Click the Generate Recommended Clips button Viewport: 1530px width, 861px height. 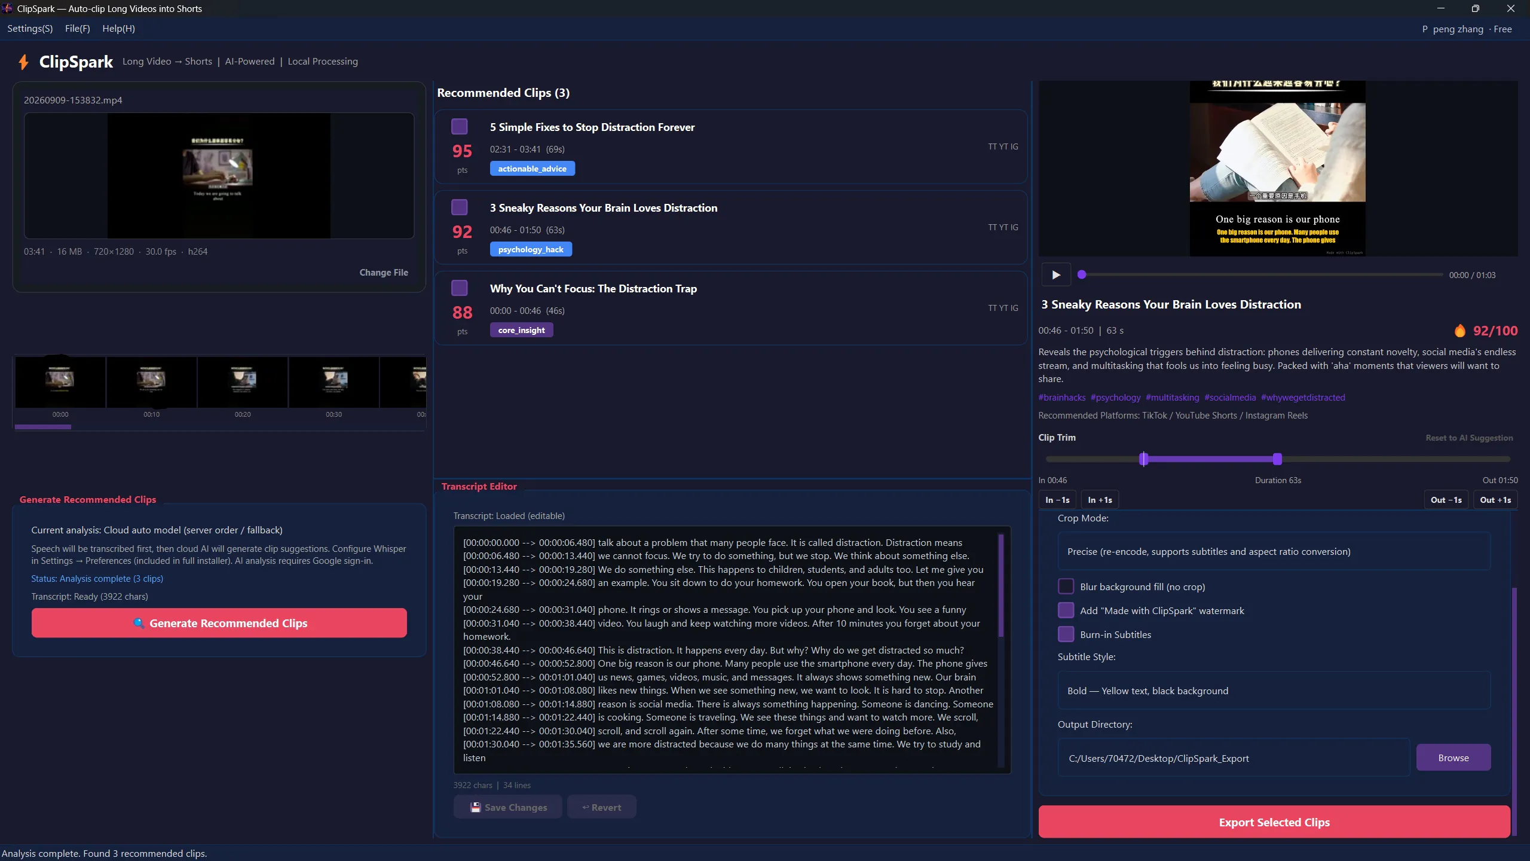tap(219, 623)
